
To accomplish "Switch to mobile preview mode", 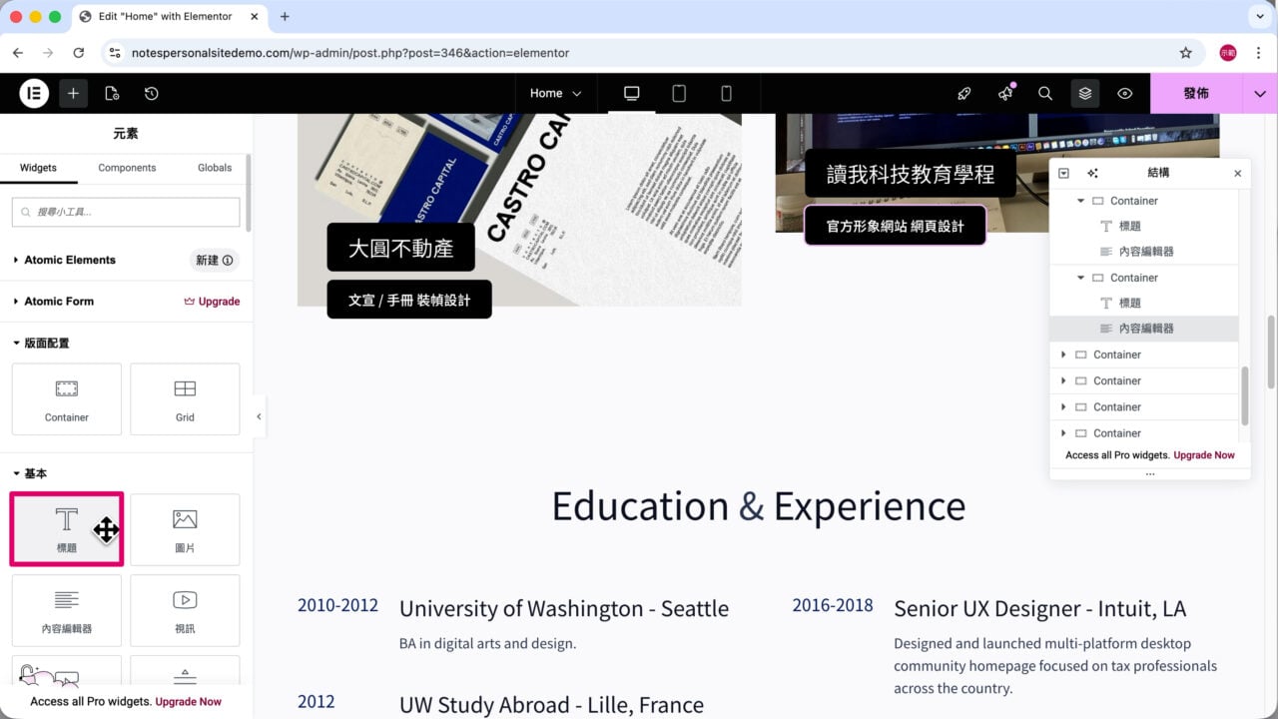I will [726, 93].
